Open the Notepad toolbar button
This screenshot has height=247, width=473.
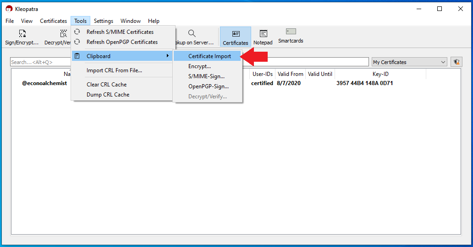pyautogui.click(x=263, y=37)
